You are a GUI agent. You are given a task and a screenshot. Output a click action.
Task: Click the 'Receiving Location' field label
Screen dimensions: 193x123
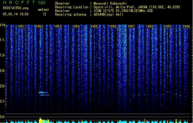(x=71, y=7)
